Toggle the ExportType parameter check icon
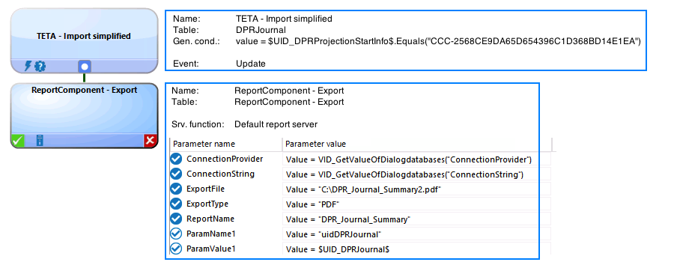This screenshot has width=677, height=271. 176,204
